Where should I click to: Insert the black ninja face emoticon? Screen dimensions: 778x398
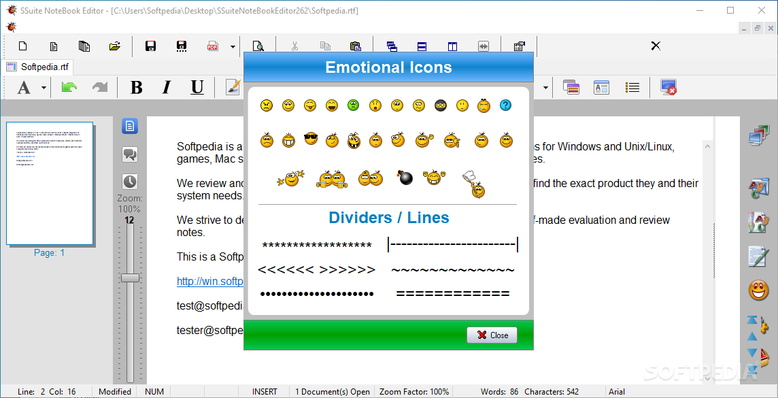coord(441,105)
